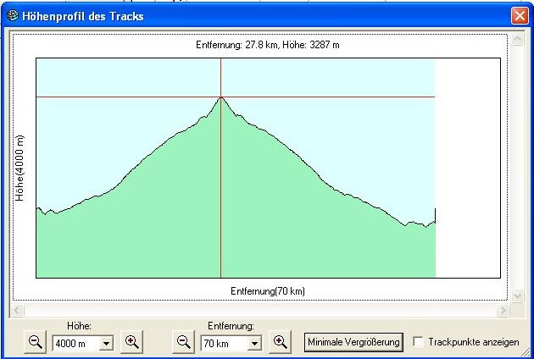Click the horizontal scrollbar left arrow

15,311
